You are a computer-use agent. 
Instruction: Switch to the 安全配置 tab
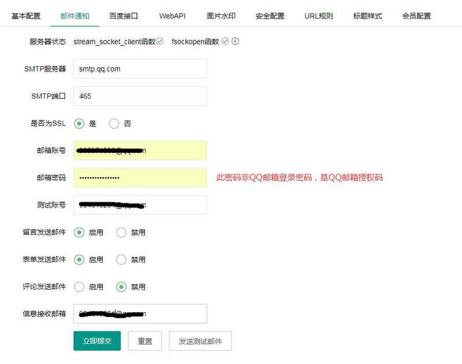pyautogui.click(x=270, y=16)
